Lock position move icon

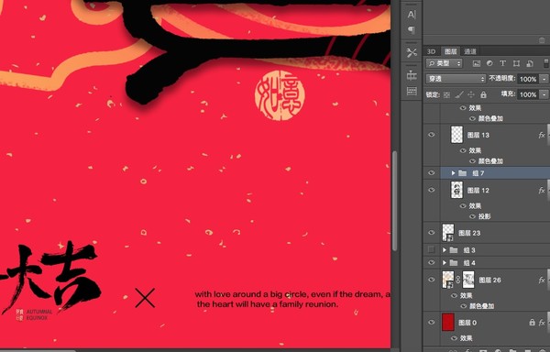tap(471, 94)
